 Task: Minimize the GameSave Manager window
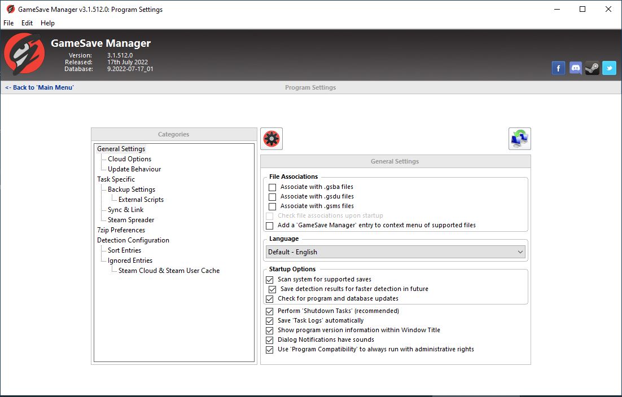(x=557, y=9)
